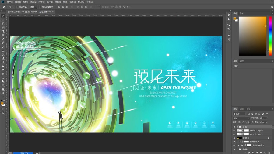Enable the 自动选择 checkbox

point(17,7)
